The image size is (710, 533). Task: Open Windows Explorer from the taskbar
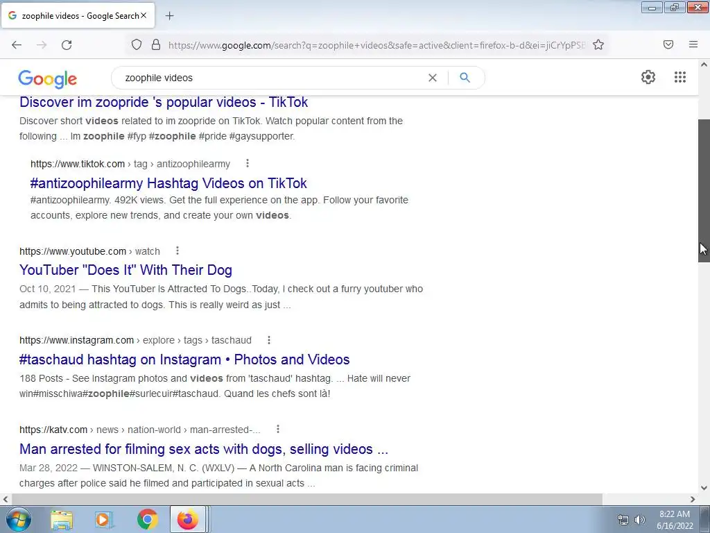point(62,520)
